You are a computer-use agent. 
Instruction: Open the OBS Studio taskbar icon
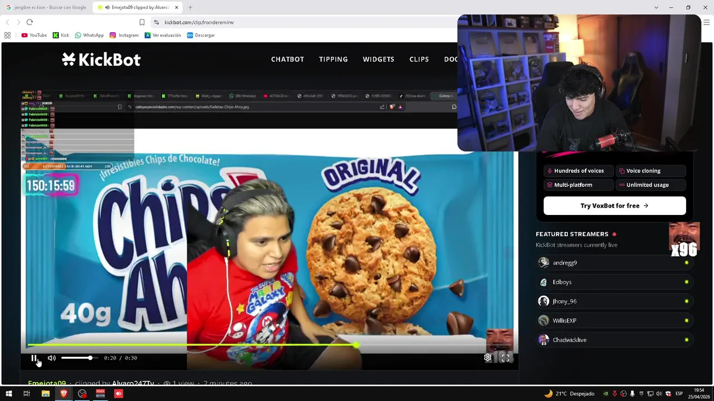click(82, 394)
